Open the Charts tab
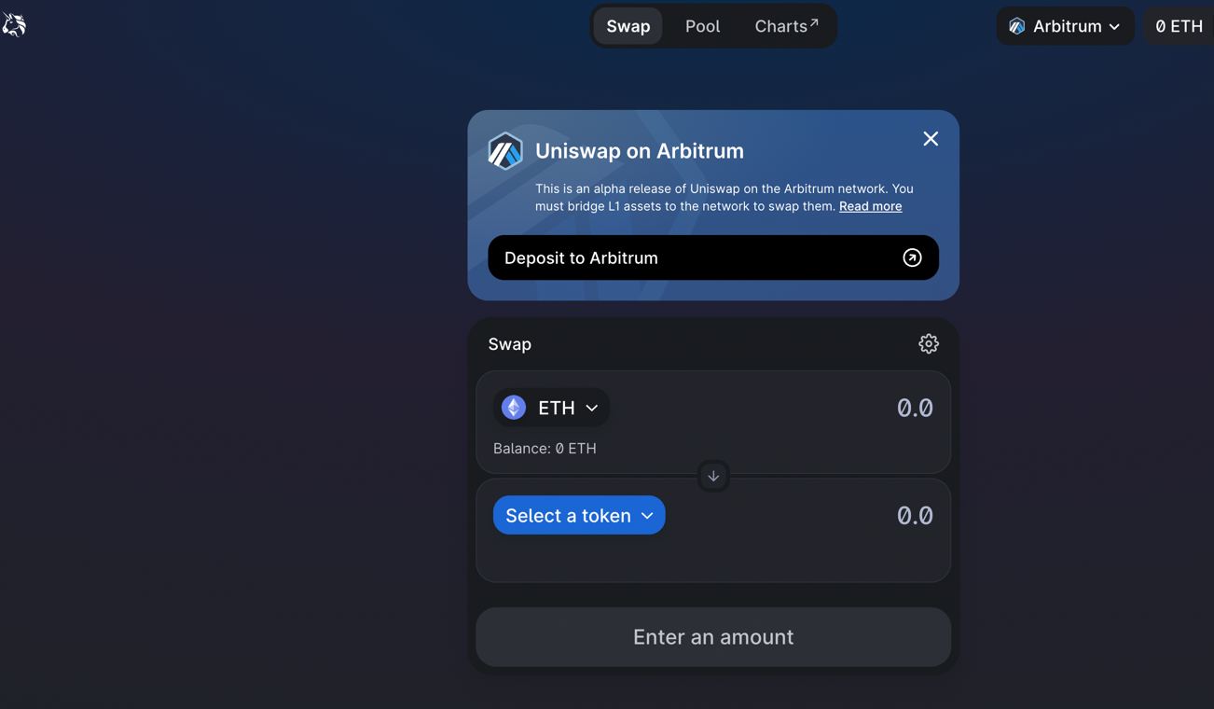 tap(780, 26)
